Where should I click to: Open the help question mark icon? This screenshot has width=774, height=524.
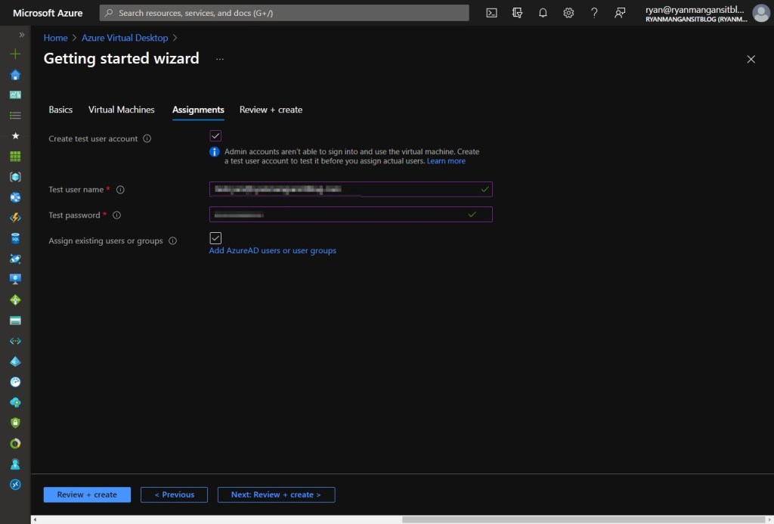[x=594, y=13]
